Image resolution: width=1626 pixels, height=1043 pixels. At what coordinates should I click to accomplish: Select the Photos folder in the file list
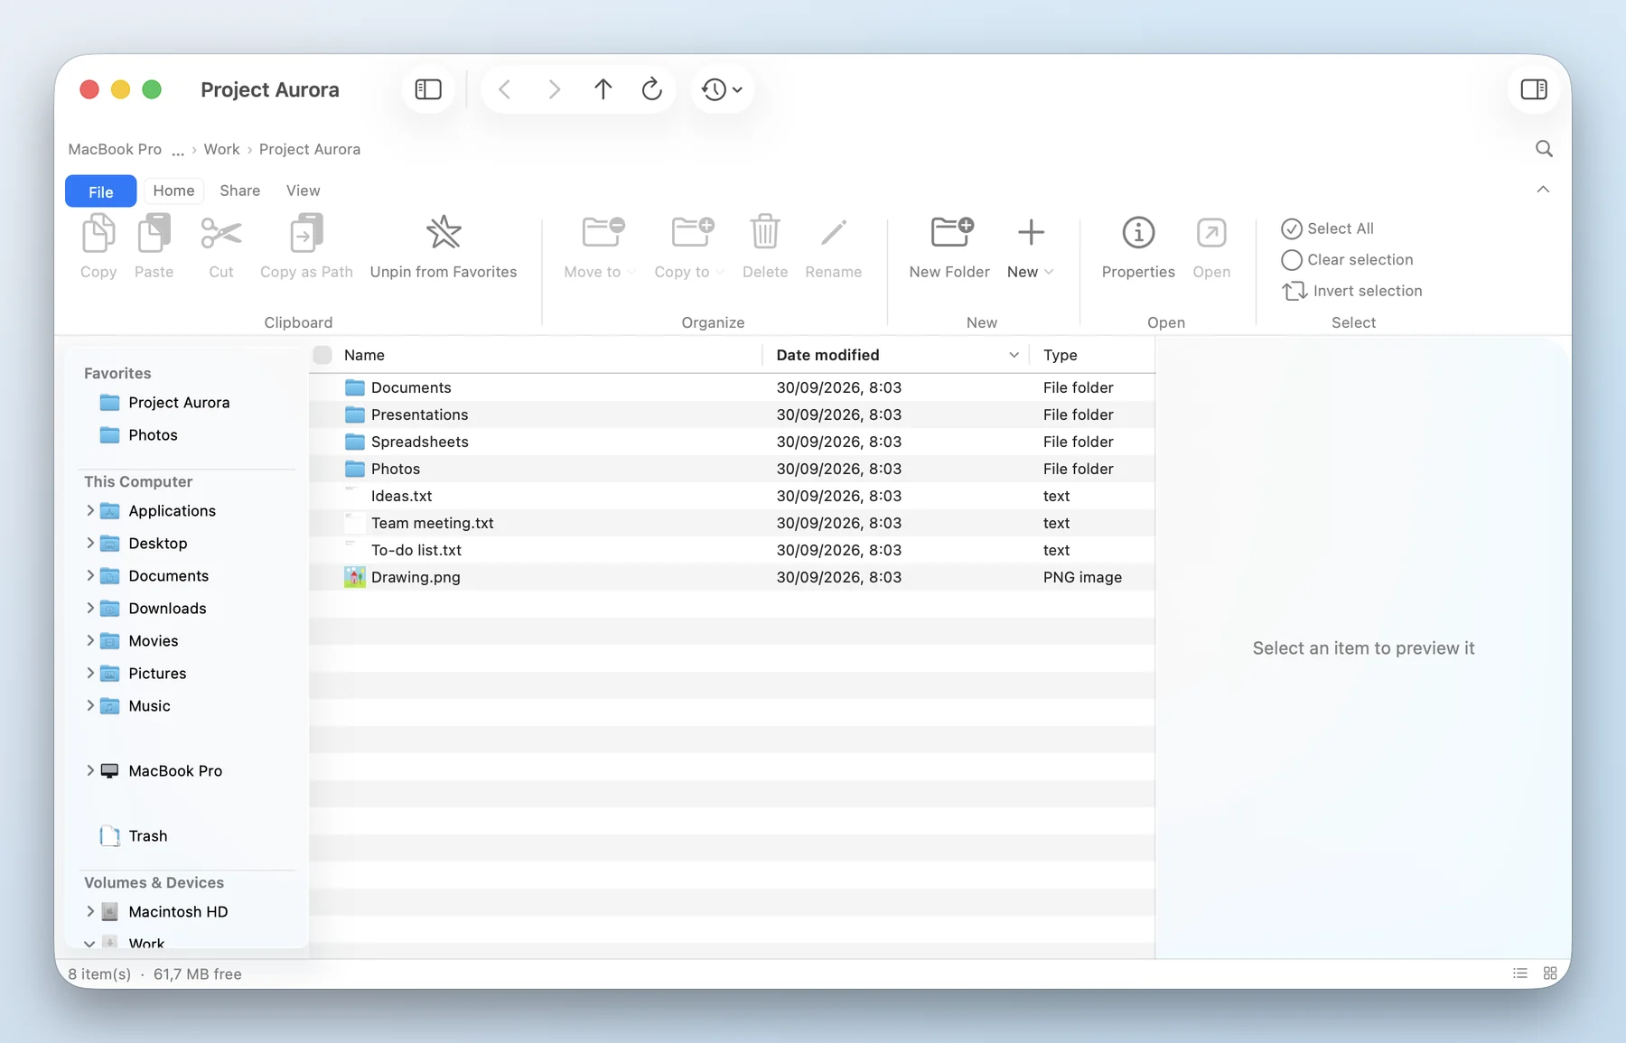pyautogui.click(x=732, y=469)
